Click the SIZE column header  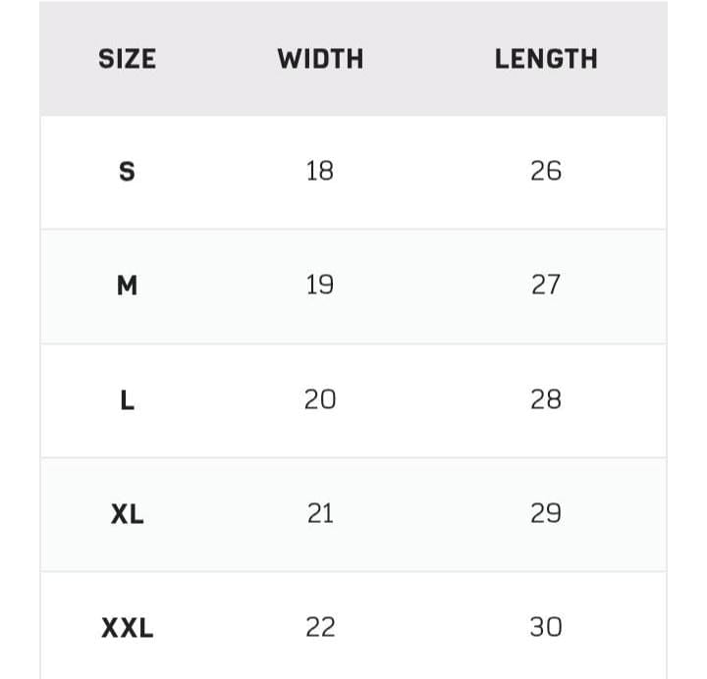click(127, 59)
